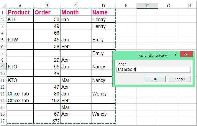Click the Name header cell

(103, 12)
